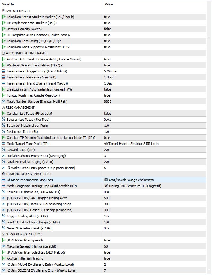Click the enum icon beside 'Timeframe Z (Trend Utama'

pos(4,83)
